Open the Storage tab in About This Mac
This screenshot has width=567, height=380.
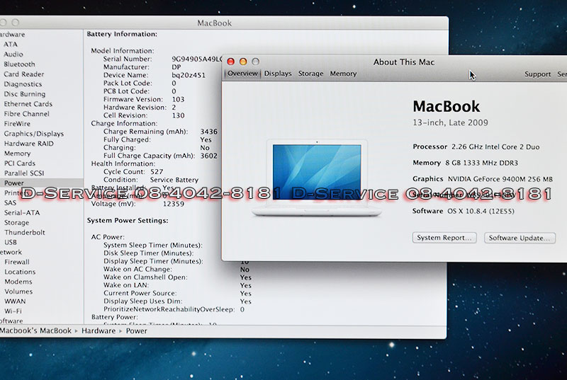point(310,74)
